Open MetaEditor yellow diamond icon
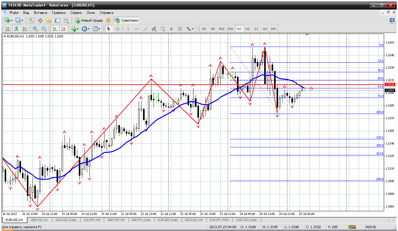Viewport: 398px width, 231px height. pos(108,20)
